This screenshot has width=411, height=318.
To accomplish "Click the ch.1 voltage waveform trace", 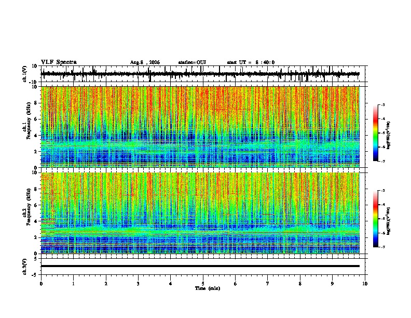I will 200,74.
